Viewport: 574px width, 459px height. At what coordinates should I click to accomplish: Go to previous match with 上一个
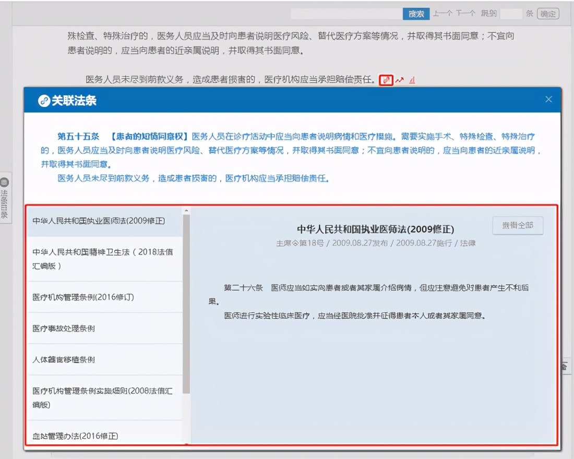point(442,14)
